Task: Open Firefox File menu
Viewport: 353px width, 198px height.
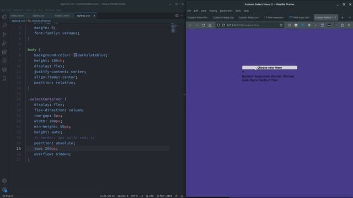Action: tap(189, 11)
